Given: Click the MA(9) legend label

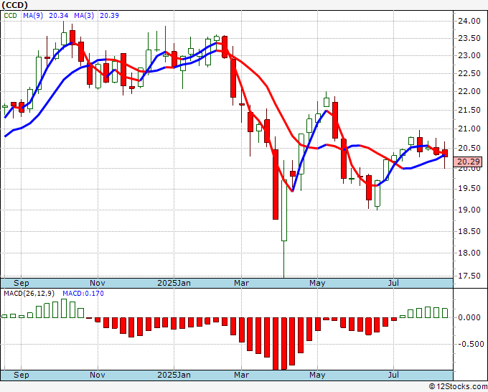Looking at the screenshot, I should (x=33, y=16).
